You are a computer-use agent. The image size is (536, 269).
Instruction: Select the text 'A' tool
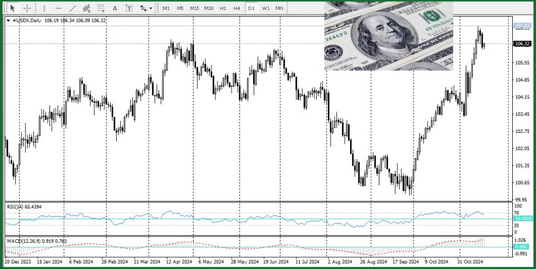[115, 8]
